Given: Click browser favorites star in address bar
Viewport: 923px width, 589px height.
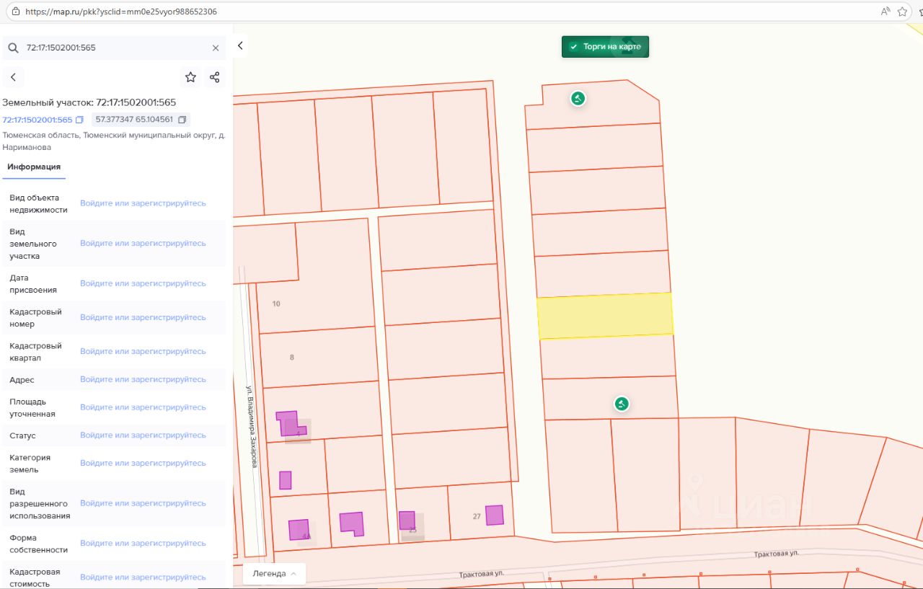Looking at the screenshot, I should [x=902, y=12].
